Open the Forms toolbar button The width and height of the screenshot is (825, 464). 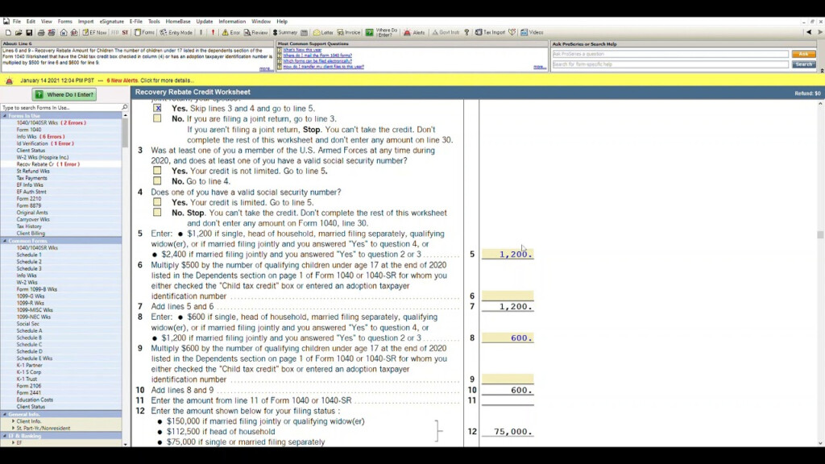145,32
